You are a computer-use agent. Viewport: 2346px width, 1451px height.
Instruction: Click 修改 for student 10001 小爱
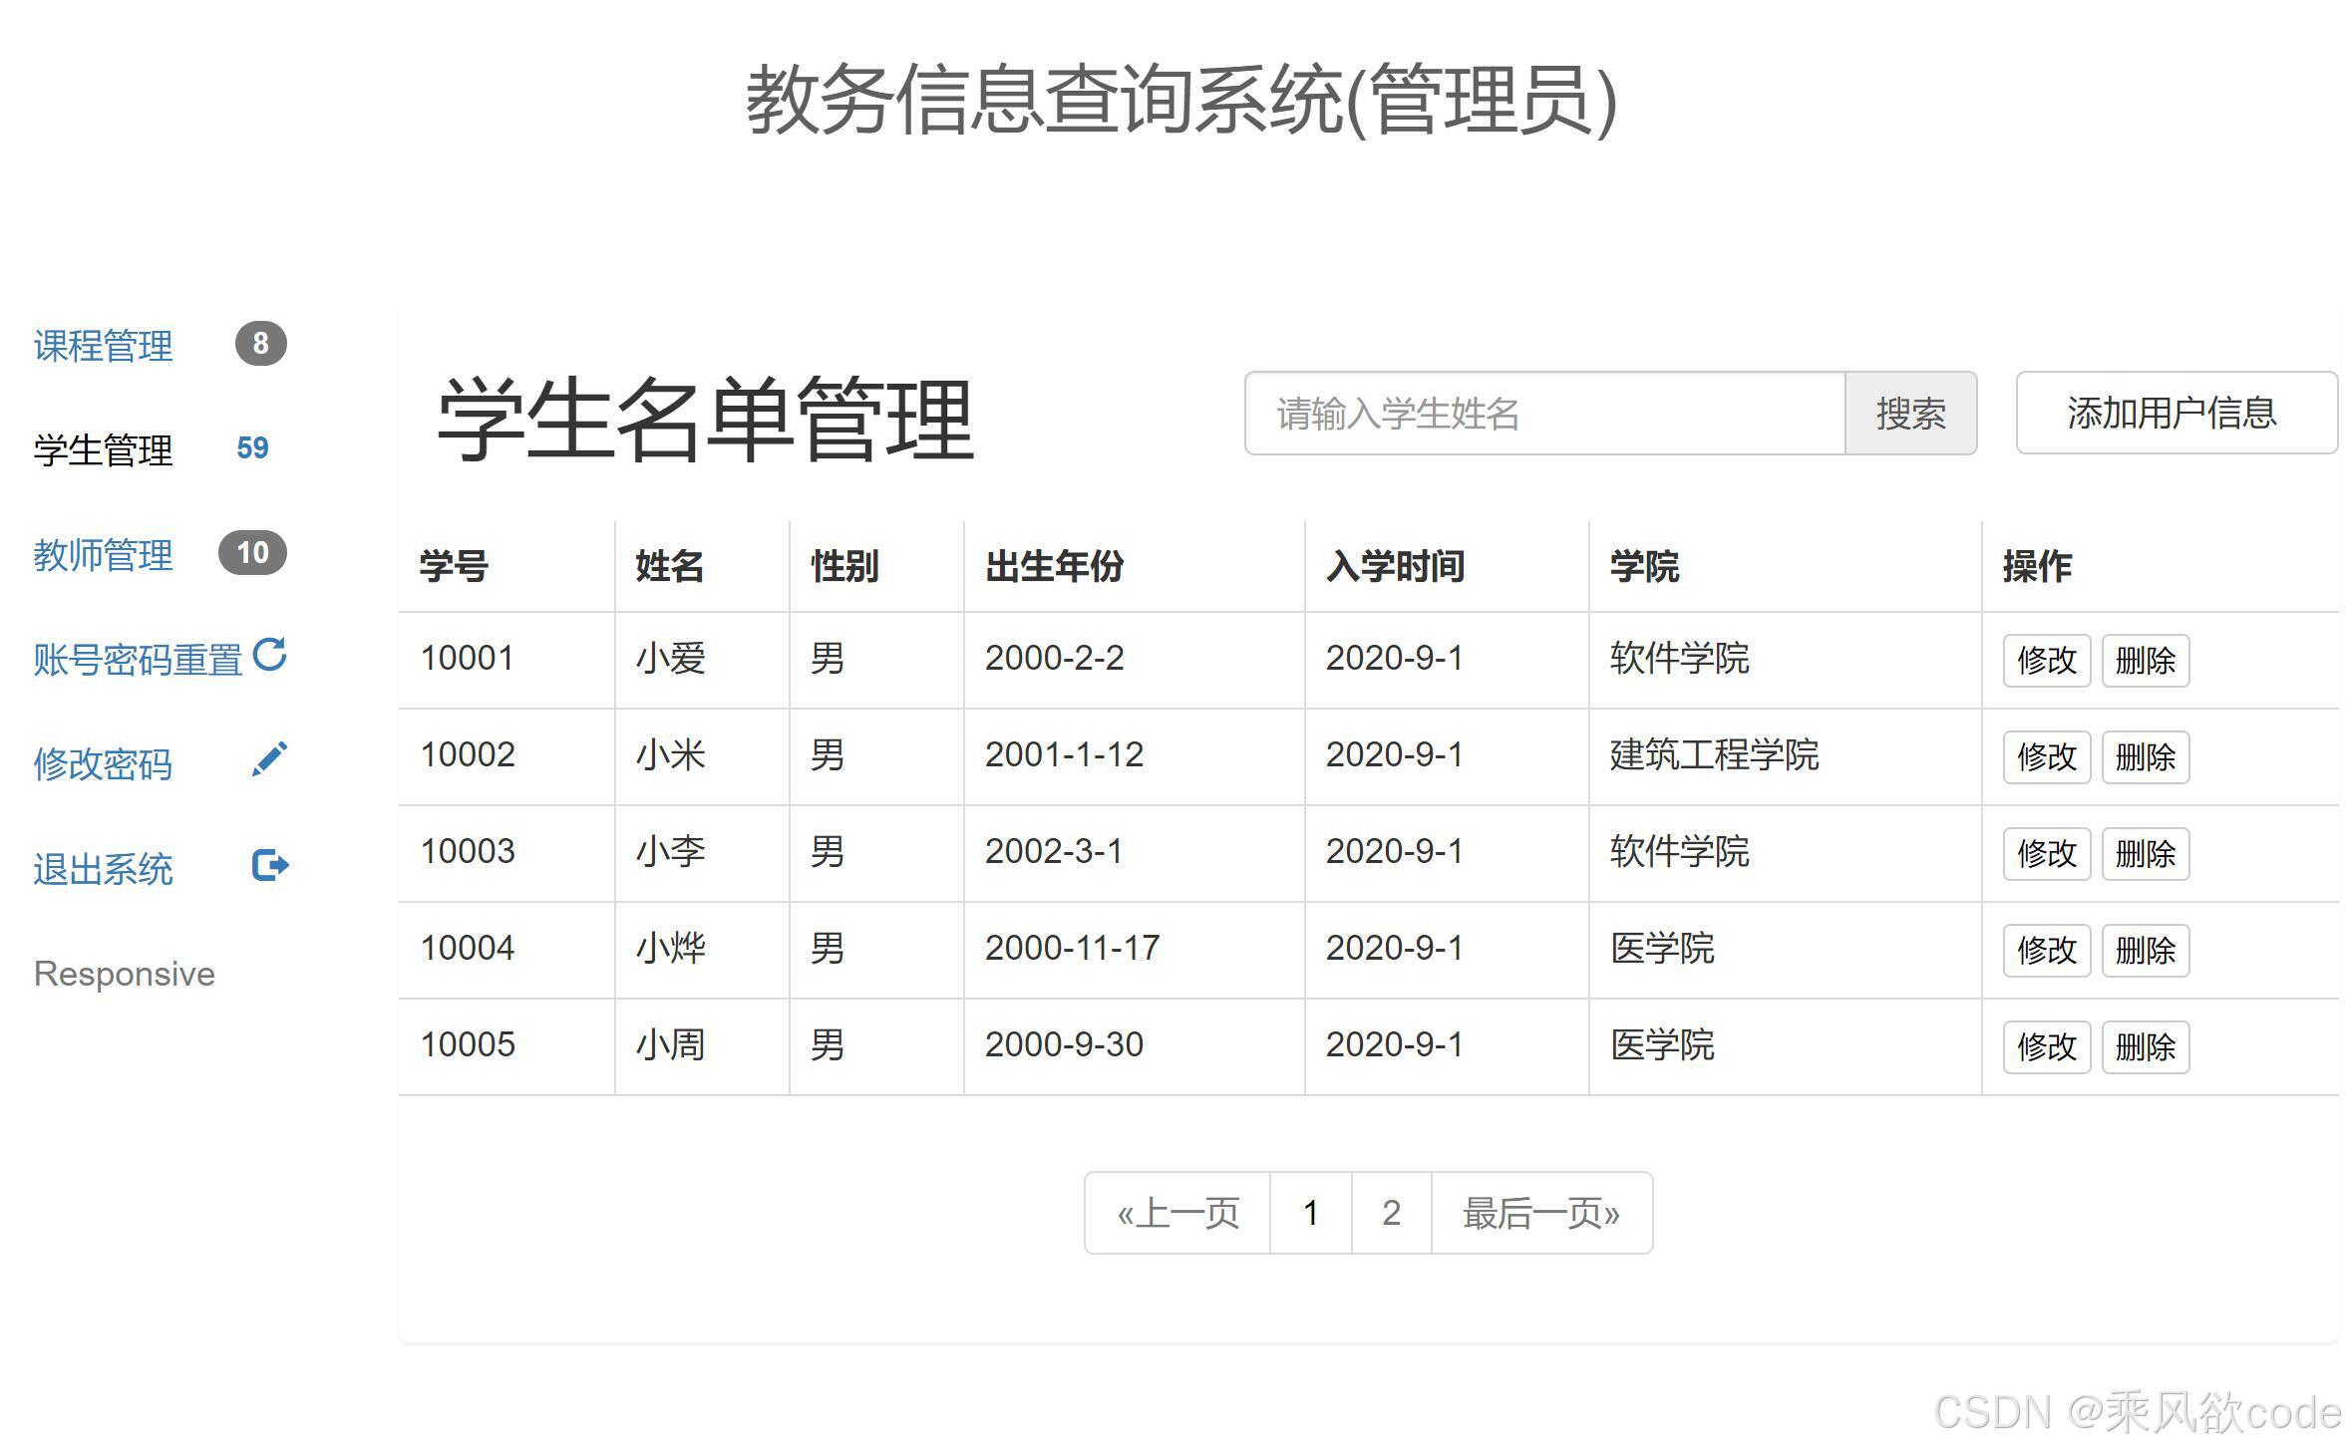pyautogui.click(x=2045, y=660)
